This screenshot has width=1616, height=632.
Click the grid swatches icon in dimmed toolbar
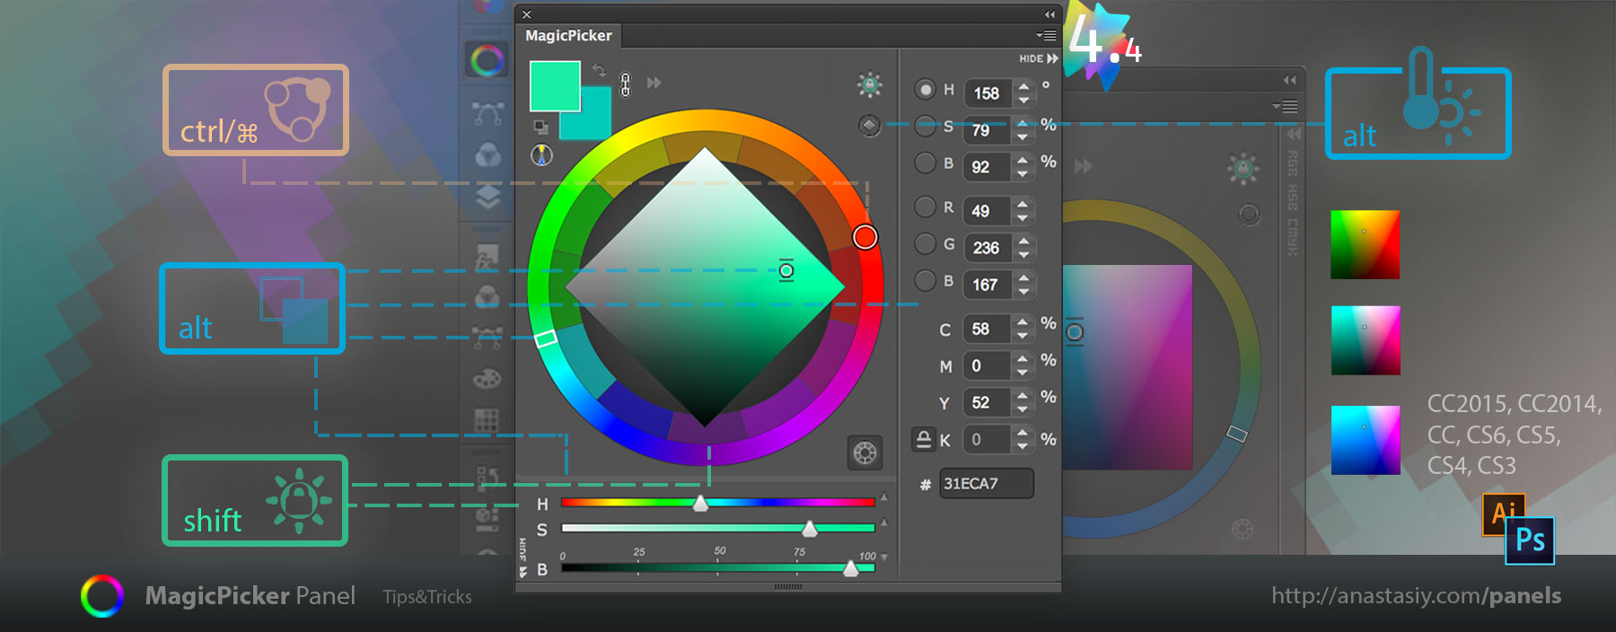[x=487, y=420]
